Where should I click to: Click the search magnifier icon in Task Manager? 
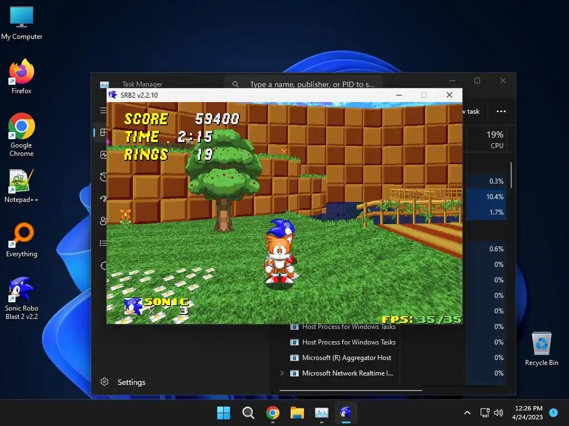pos(236,84)
